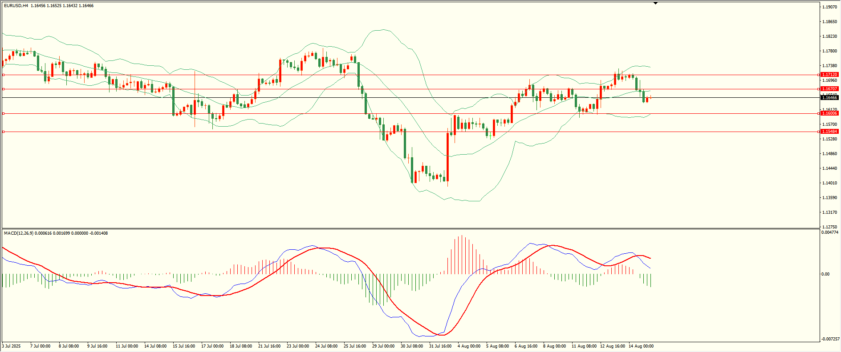Click the MACD zero level label 0.00
841x352 pixels.
tap(825, 274)
